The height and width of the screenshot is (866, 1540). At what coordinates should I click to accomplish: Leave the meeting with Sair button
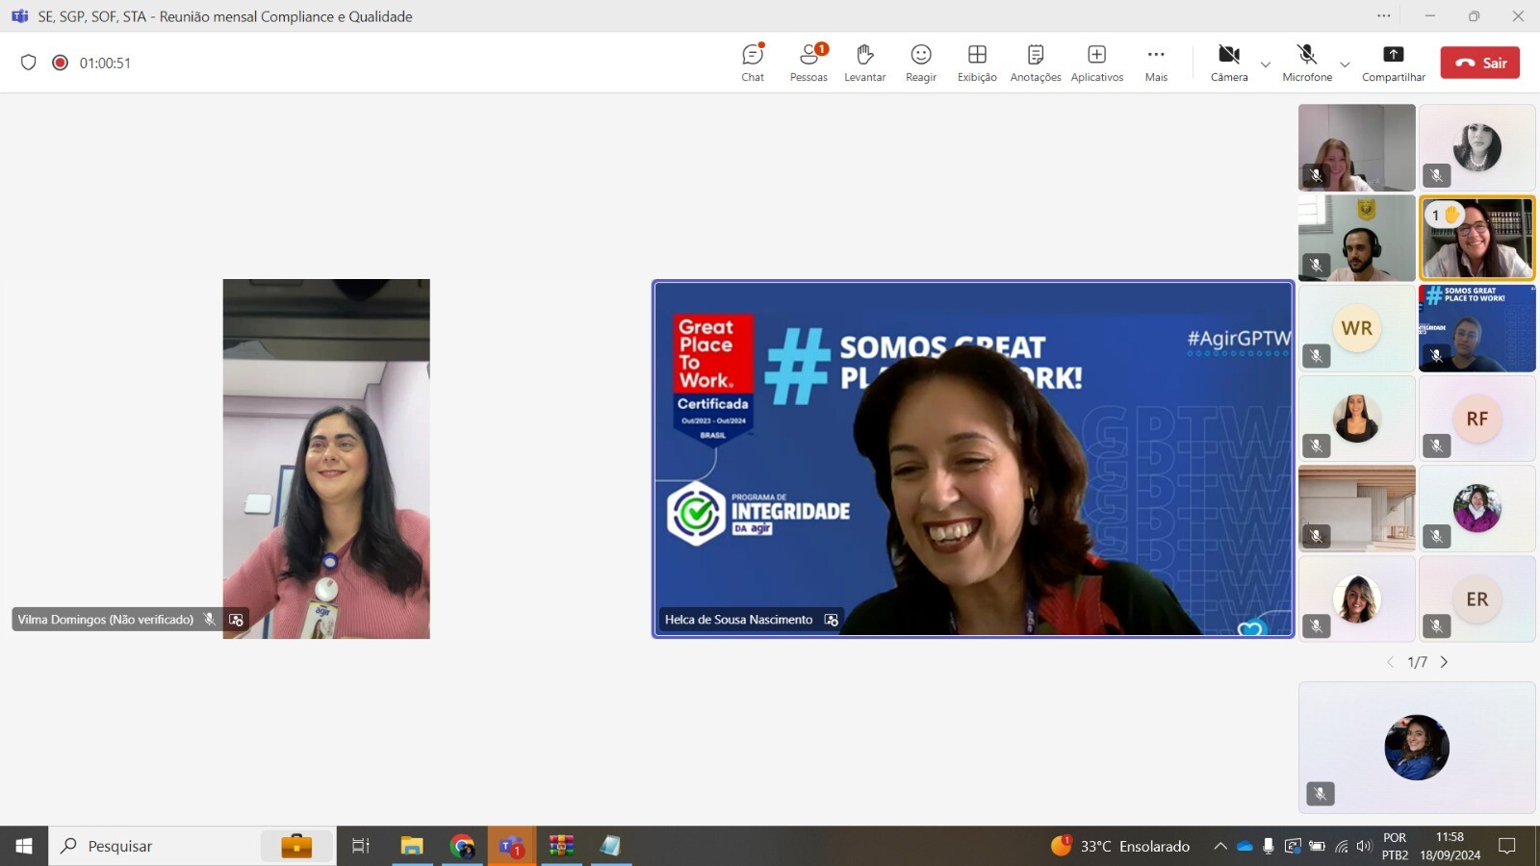1480,63
